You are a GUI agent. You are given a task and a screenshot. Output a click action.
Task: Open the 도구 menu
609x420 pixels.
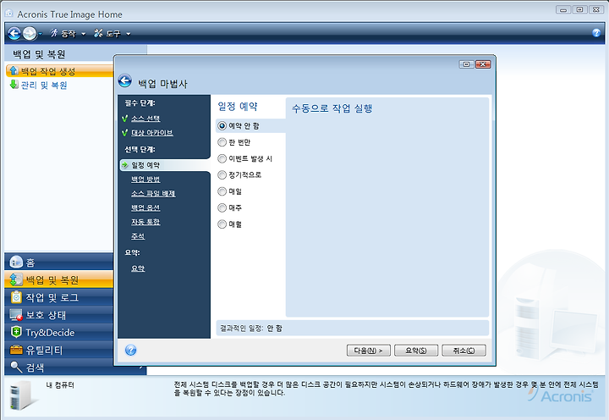(112, 34)
